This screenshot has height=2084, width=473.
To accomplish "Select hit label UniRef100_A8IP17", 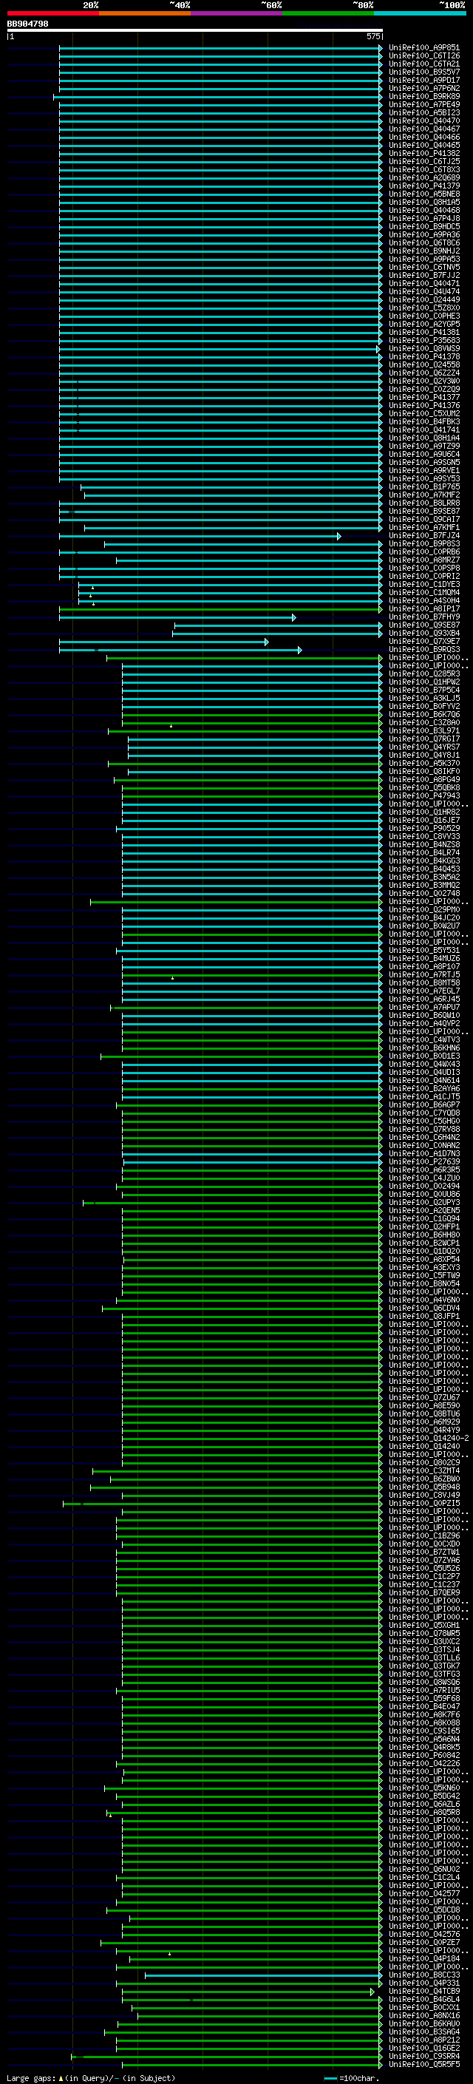I will [423, 608].
